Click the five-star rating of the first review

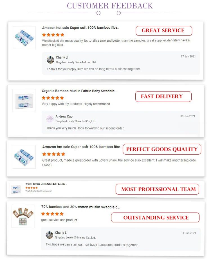[53, 35]
